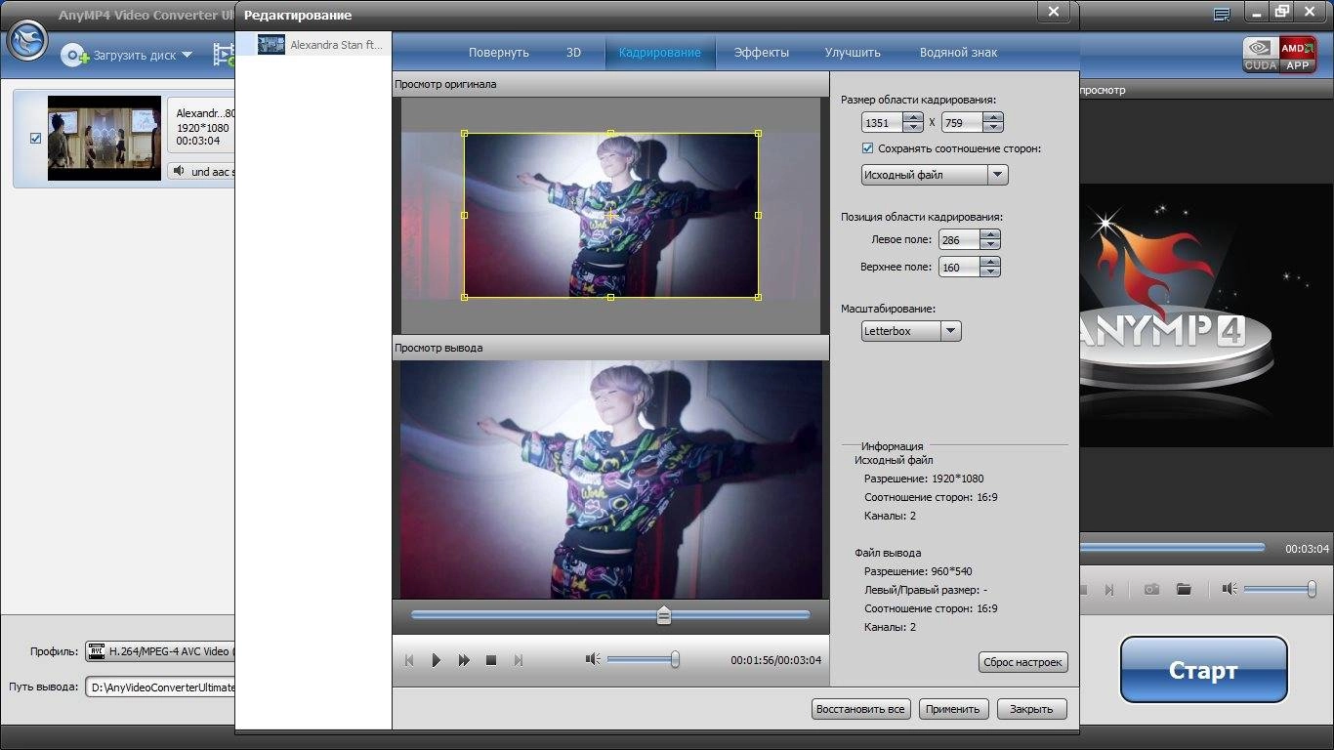
Task: Click the main window preview progress bar
Action: click(x=1172, y=548)
